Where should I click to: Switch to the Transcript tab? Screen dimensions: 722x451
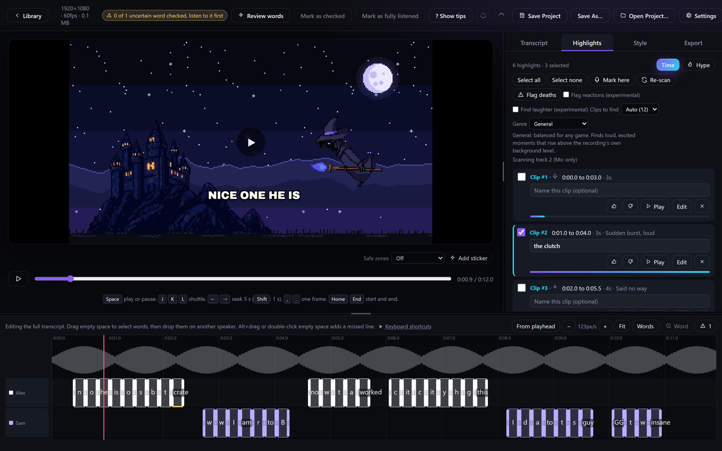(534, 43)
